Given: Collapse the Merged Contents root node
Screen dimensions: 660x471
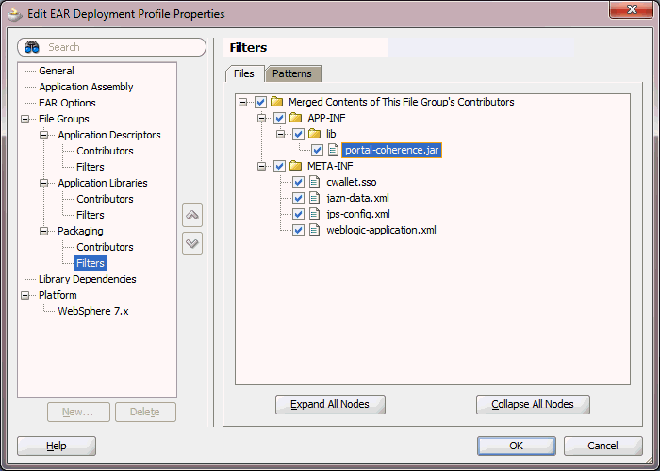Looking at the screenshot, I should [242, 102].
